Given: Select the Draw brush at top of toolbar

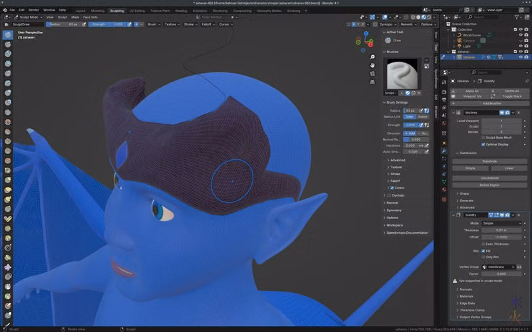Looking at the screenshot, I should [7, 35].
